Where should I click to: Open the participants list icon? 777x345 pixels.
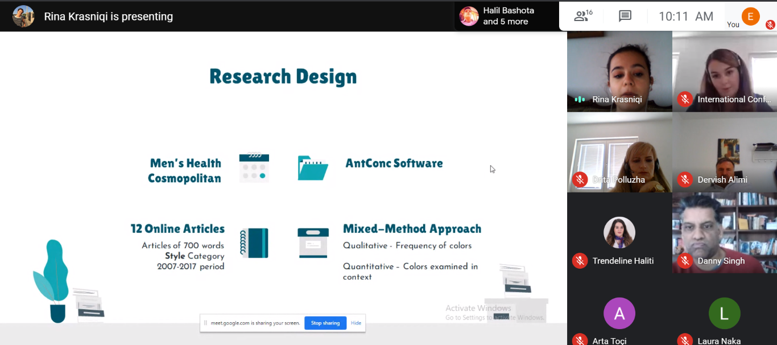coord(582,16)
